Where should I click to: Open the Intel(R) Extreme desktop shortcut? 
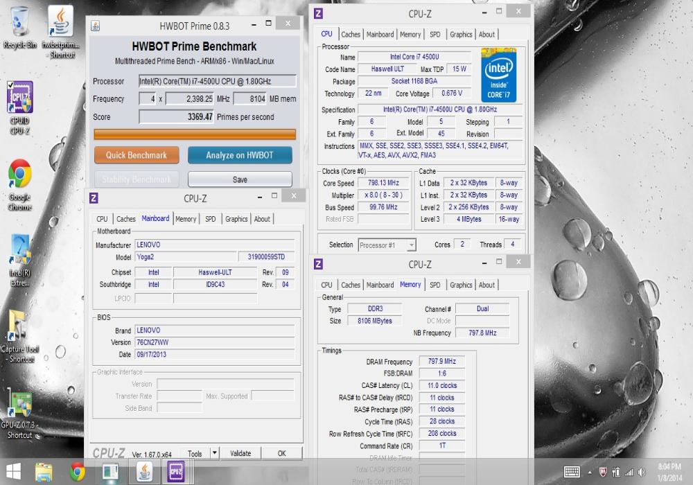(x=19, y=261)
